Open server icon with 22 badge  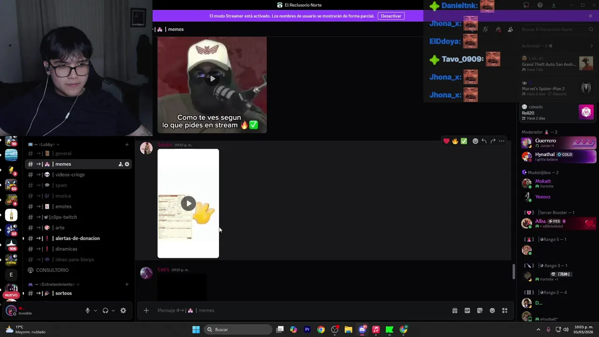(11, 230)
